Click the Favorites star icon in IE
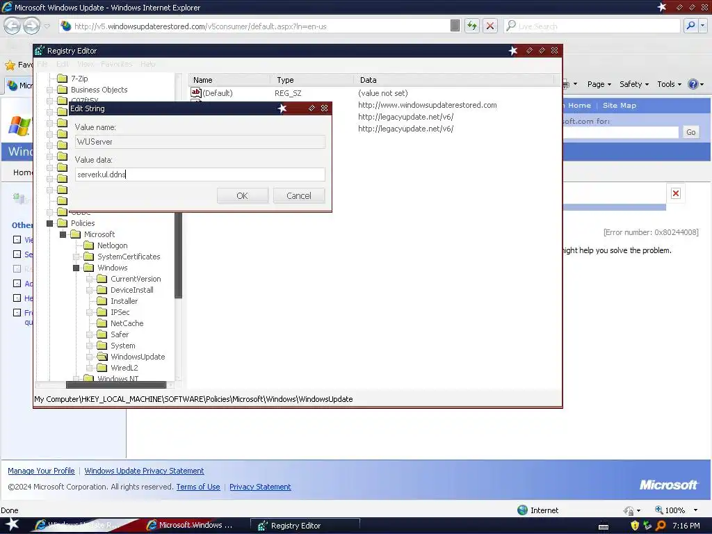This screenshot has height=534, width=712. (x=10, y=65)
